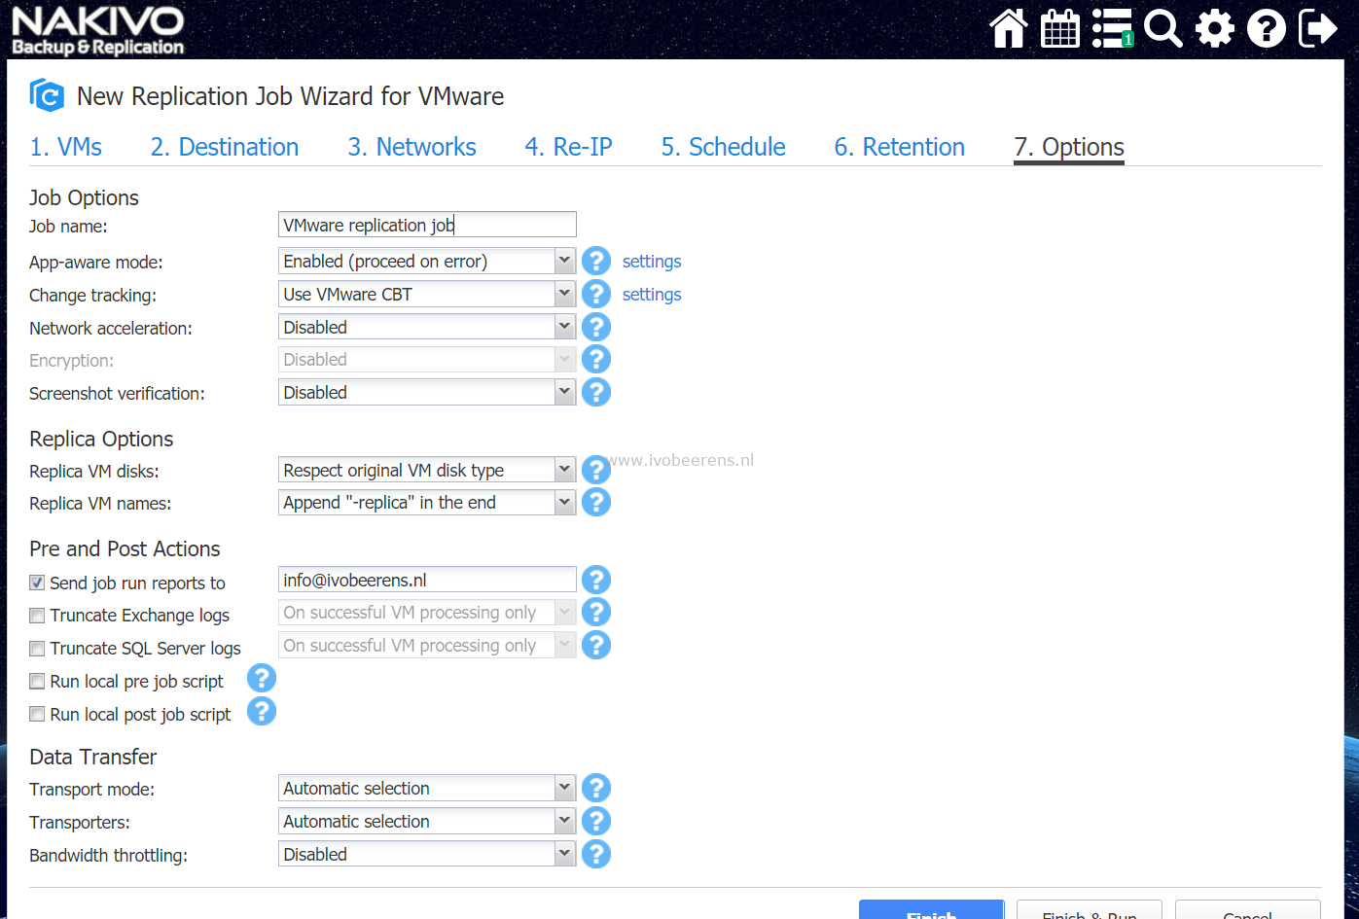Viewport: 1359px width, 919px height.
Task: Open the Bandwidth throttling dropdown
Action: click(x=427, y=854)
